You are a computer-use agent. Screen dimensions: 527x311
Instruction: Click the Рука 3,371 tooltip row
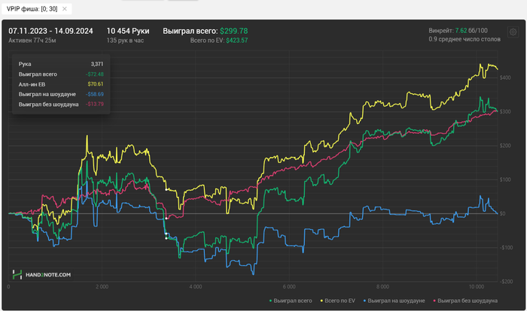61,64
